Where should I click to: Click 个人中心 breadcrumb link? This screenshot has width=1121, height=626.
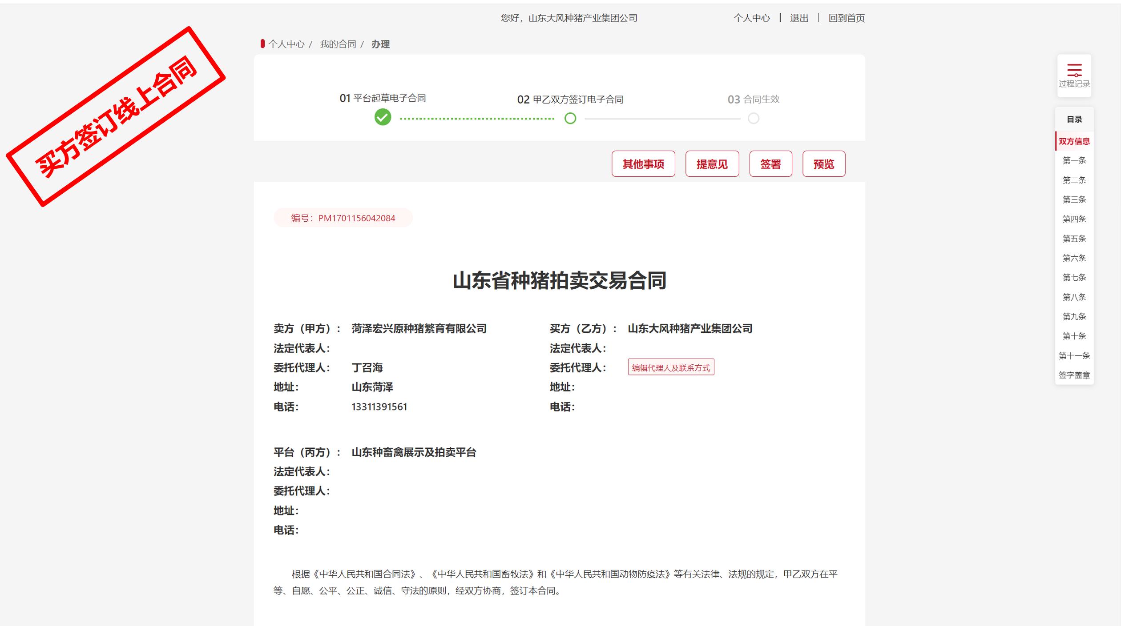point(286,44)
